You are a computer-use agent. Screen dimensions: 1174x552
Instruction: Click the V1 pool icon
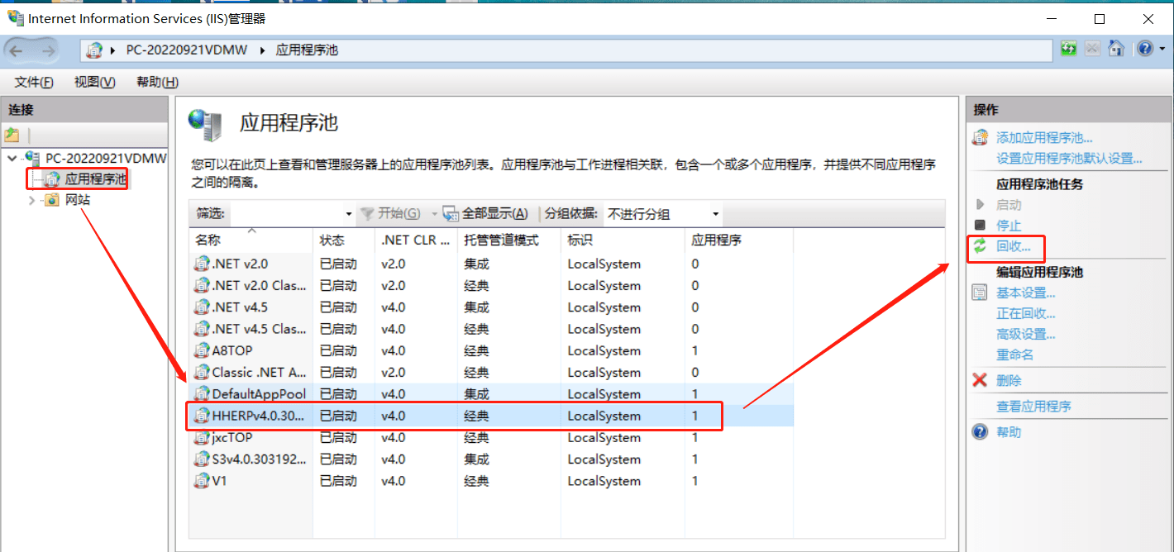(202, 481)
